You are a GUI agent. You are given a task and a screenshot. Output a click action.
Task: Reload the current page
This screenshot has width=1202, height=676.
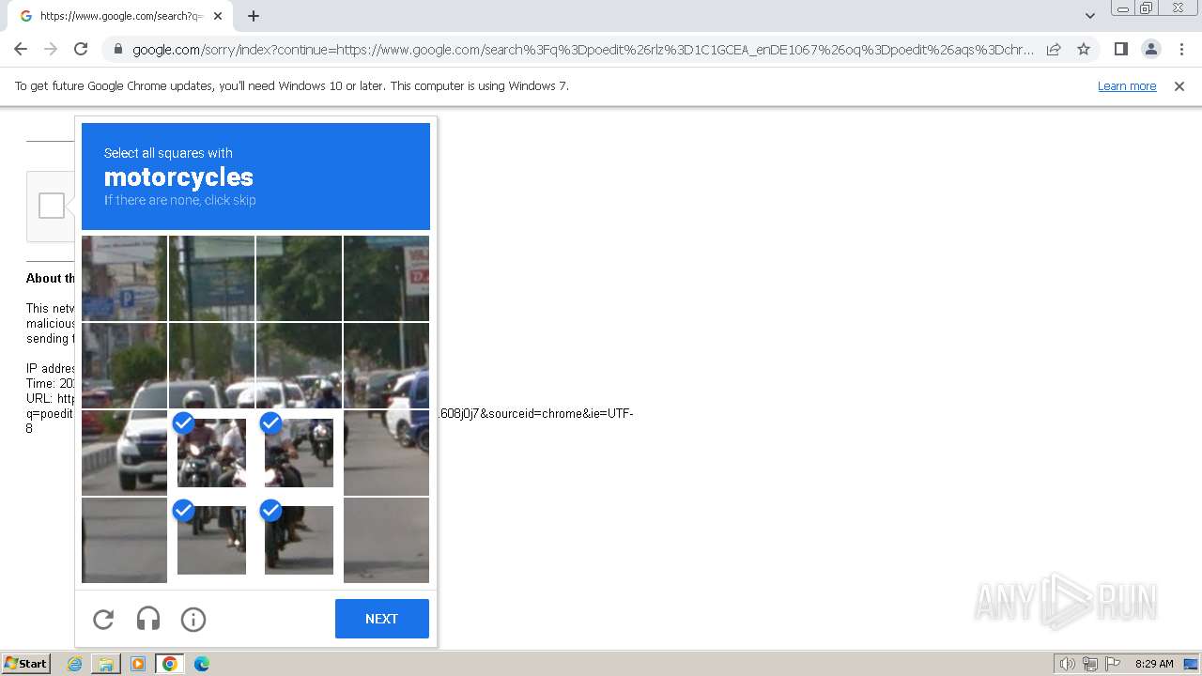coord(81,49)
